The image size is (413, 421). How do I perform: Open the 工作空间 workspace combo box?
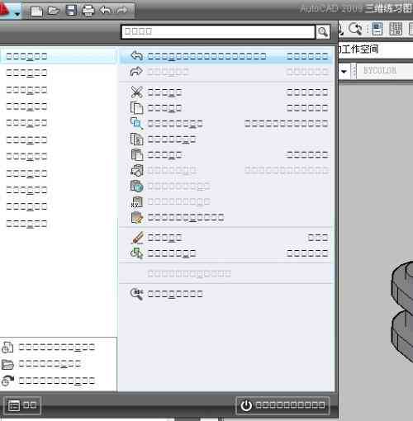click(376, 50)
